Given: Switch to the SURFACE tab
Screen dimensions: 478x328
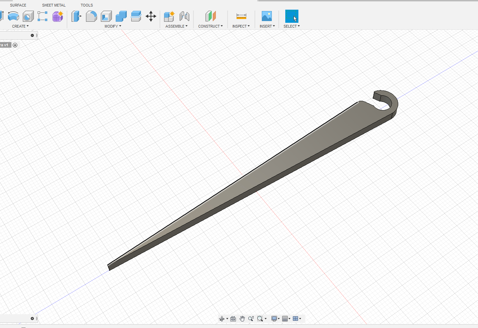Looking at the screenshot, I should pos(18,5).
